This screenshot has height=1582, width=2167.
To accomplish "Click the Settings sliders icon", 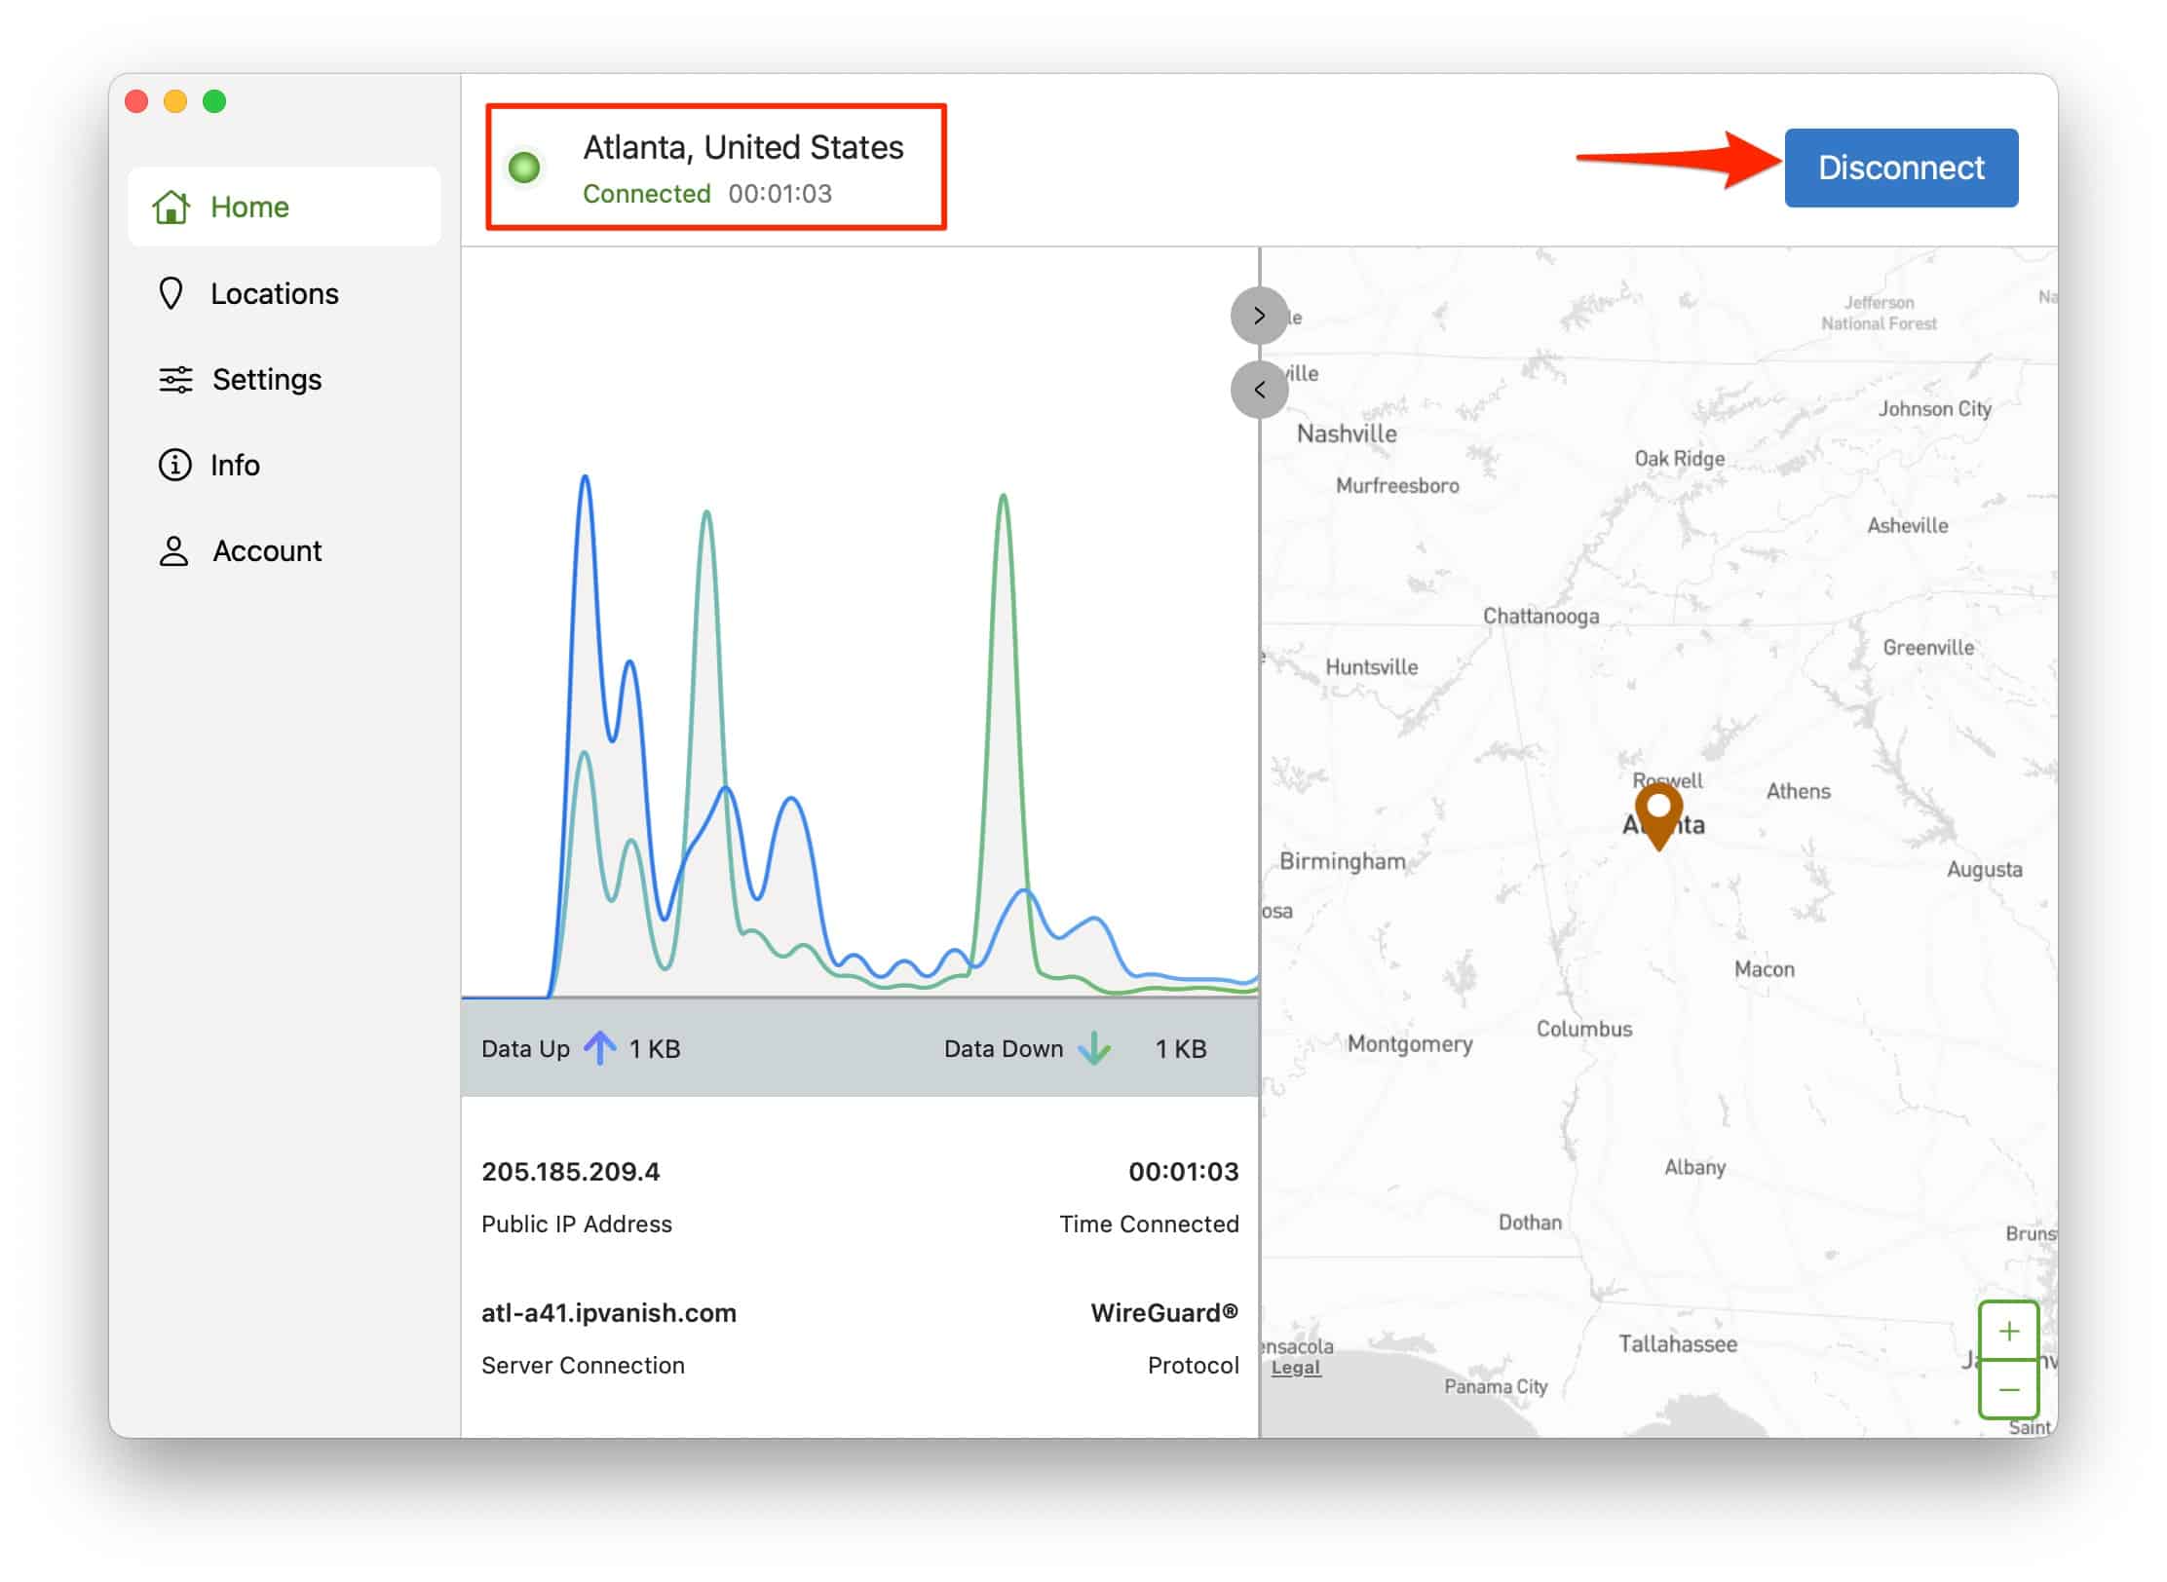I will pos(175,379).
